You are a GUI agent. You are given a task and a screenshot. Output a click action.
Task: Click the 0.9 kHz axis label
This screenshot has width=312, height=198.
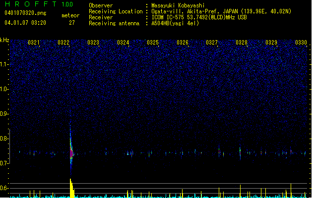point(4,114)
